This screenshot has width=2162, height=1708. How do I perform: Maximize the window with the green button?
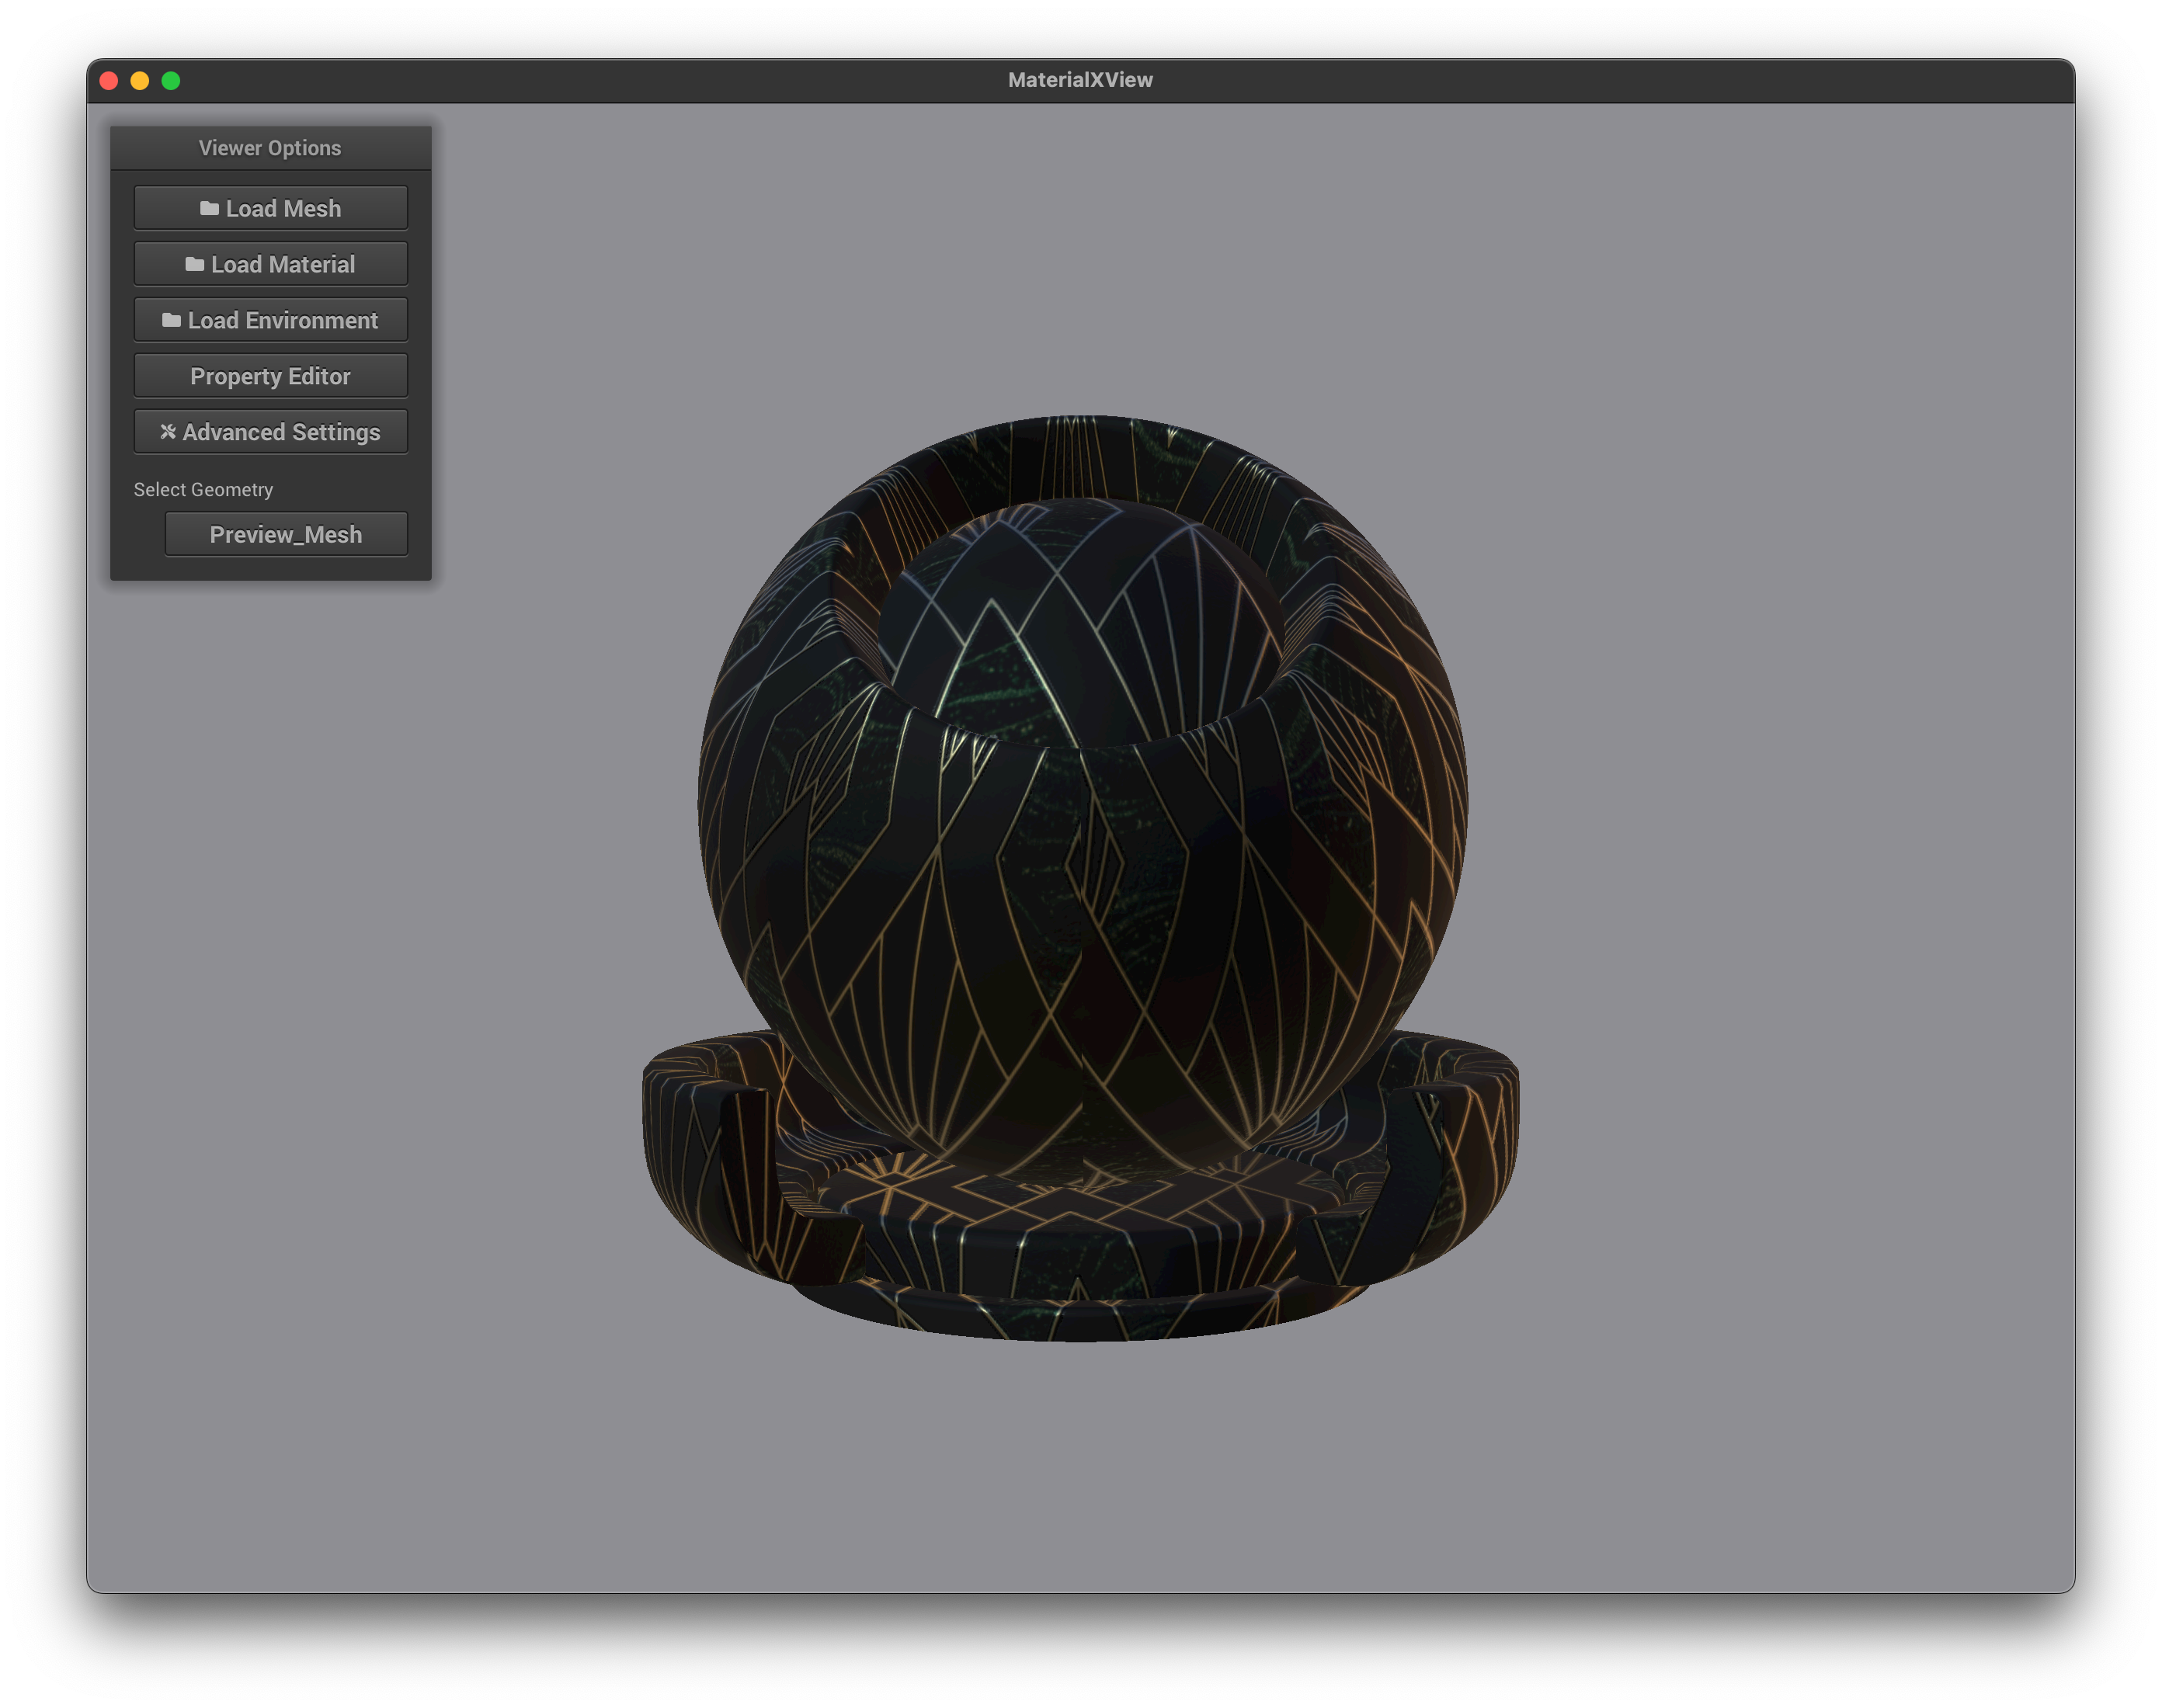click(x=171, y=81)
